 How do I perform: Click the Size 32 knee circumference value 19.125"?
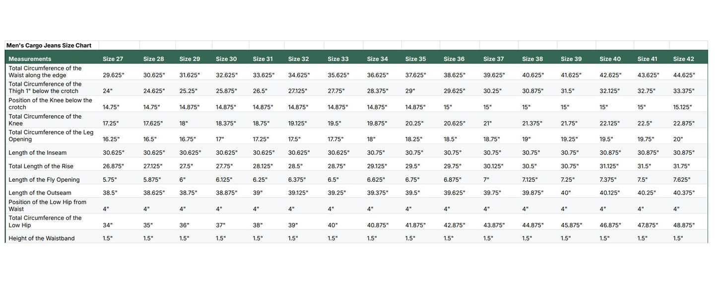[x=299, y=123]
